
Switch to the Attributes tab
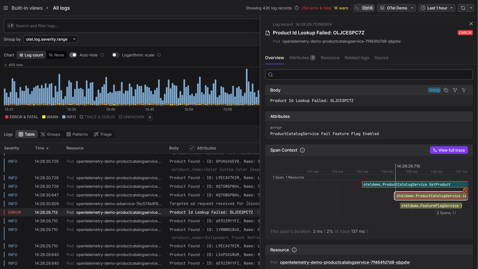click(x=302, y=58)
